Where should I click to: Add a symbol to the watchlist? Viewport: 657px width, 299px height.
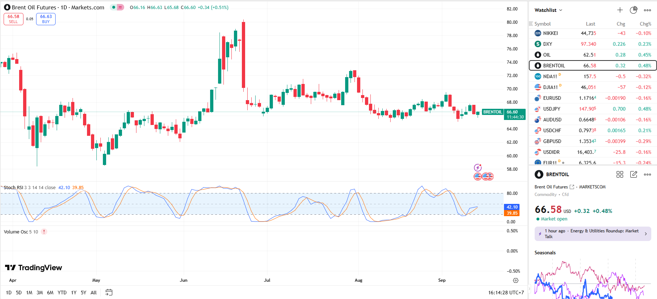620,10
